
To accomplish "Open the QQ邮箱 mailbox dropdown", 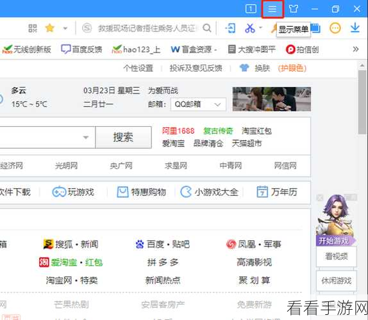I will tap(198, 104).
